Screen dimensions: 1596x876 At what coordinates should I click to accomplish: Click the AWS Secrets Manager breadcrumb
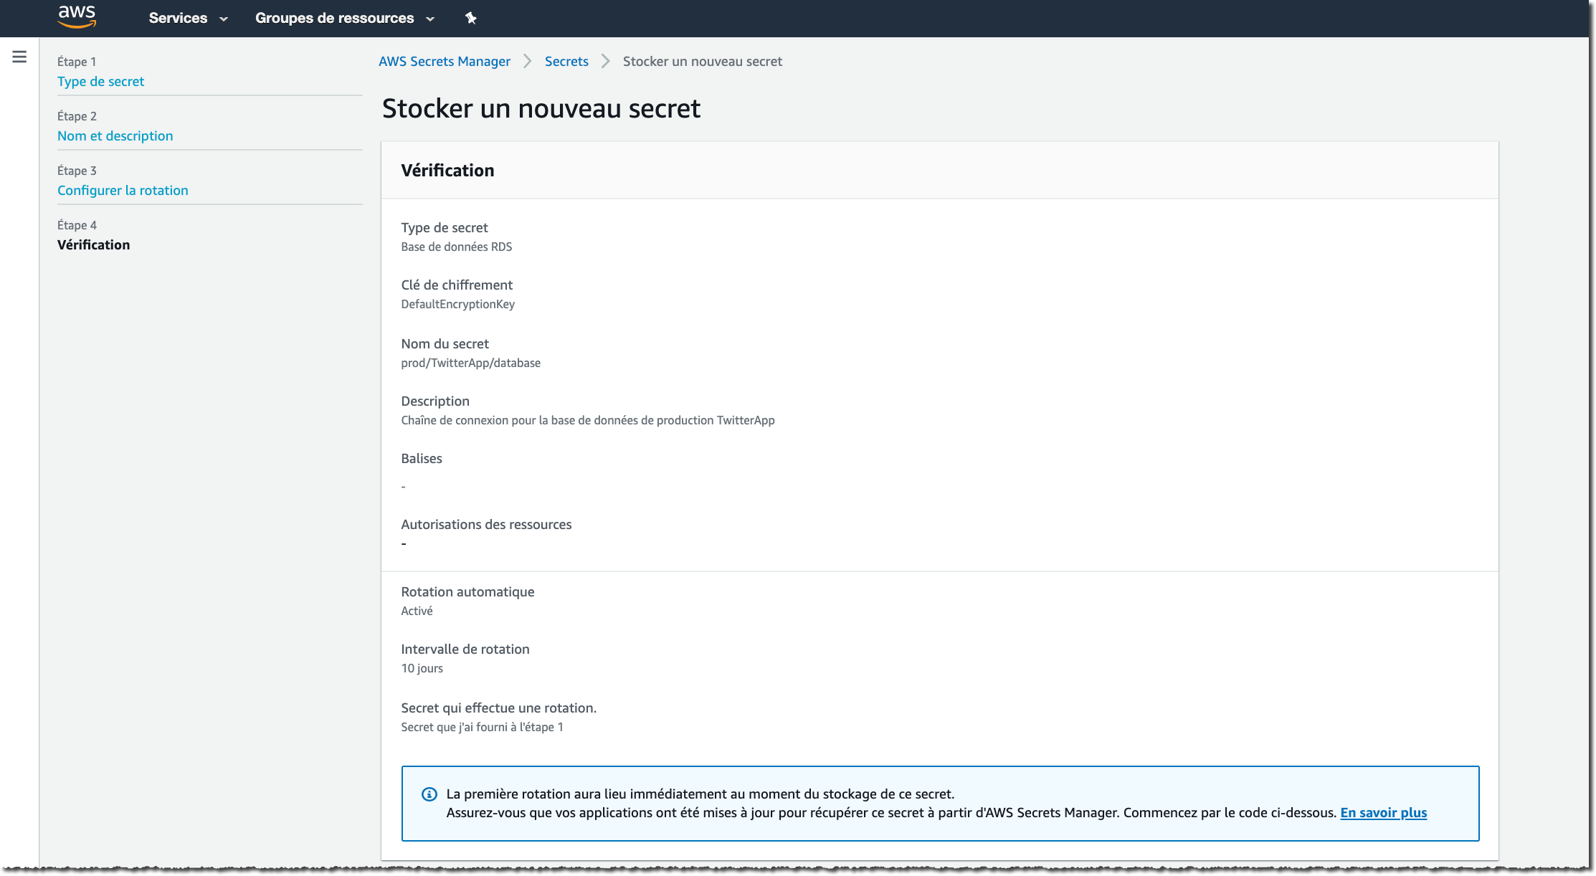click(x=445, y=62)
